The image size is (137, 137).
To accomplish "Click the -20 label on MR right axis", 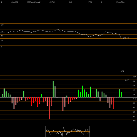I will [134, 103].
